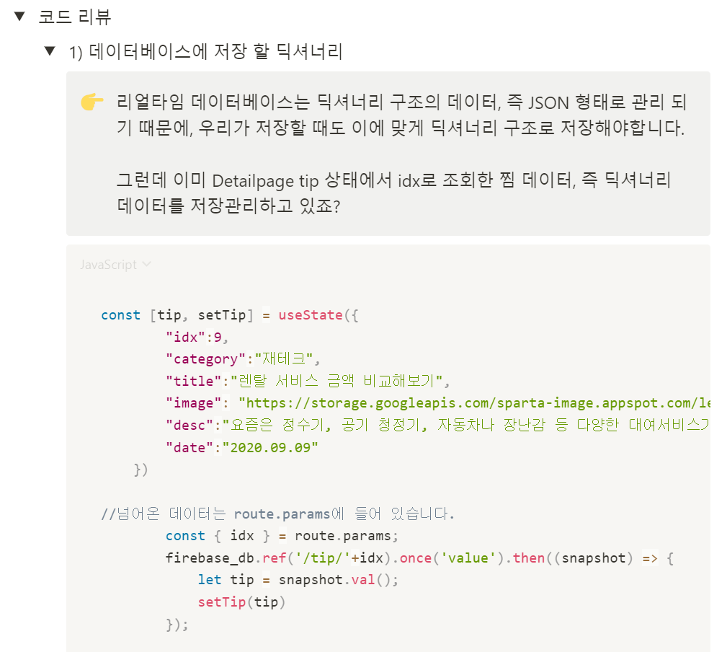Click the callout paragraph starting 리얼타임 데이터베이스는

(x=401, y=115)
